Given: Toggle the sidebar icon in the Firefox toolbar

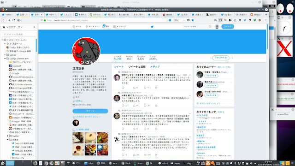Looking at the screenshot, I should pyautogui.click(x=220, y=20).
